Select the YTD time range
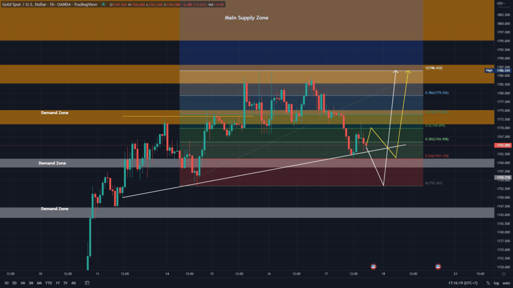This screenshot has width=513, height=288. click(x=49, y=283)
